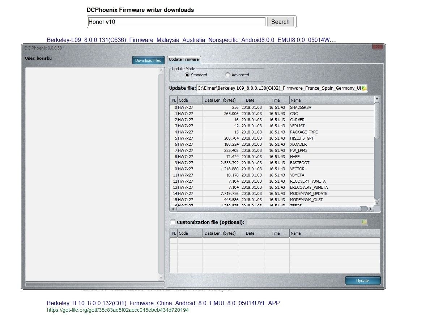This screenshot has width=430, height=315.
Task: Click firmware table vertical scrollbar thumb
Action: 377,121
